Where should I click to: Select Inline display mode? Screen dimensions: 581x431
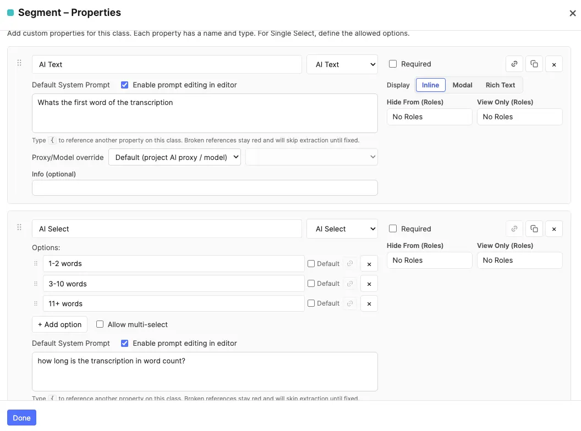[x=431, y=85]
